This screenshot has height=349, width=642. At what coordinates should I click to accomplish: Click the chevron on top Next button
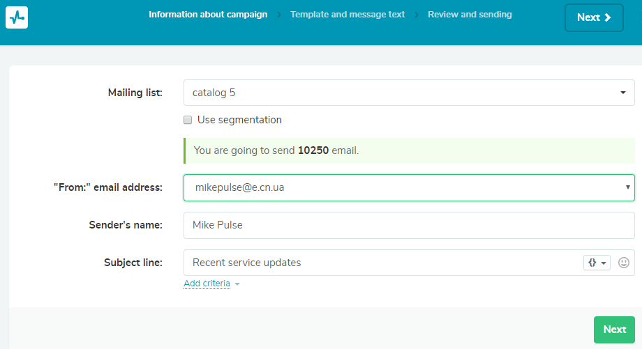point(608,17)
